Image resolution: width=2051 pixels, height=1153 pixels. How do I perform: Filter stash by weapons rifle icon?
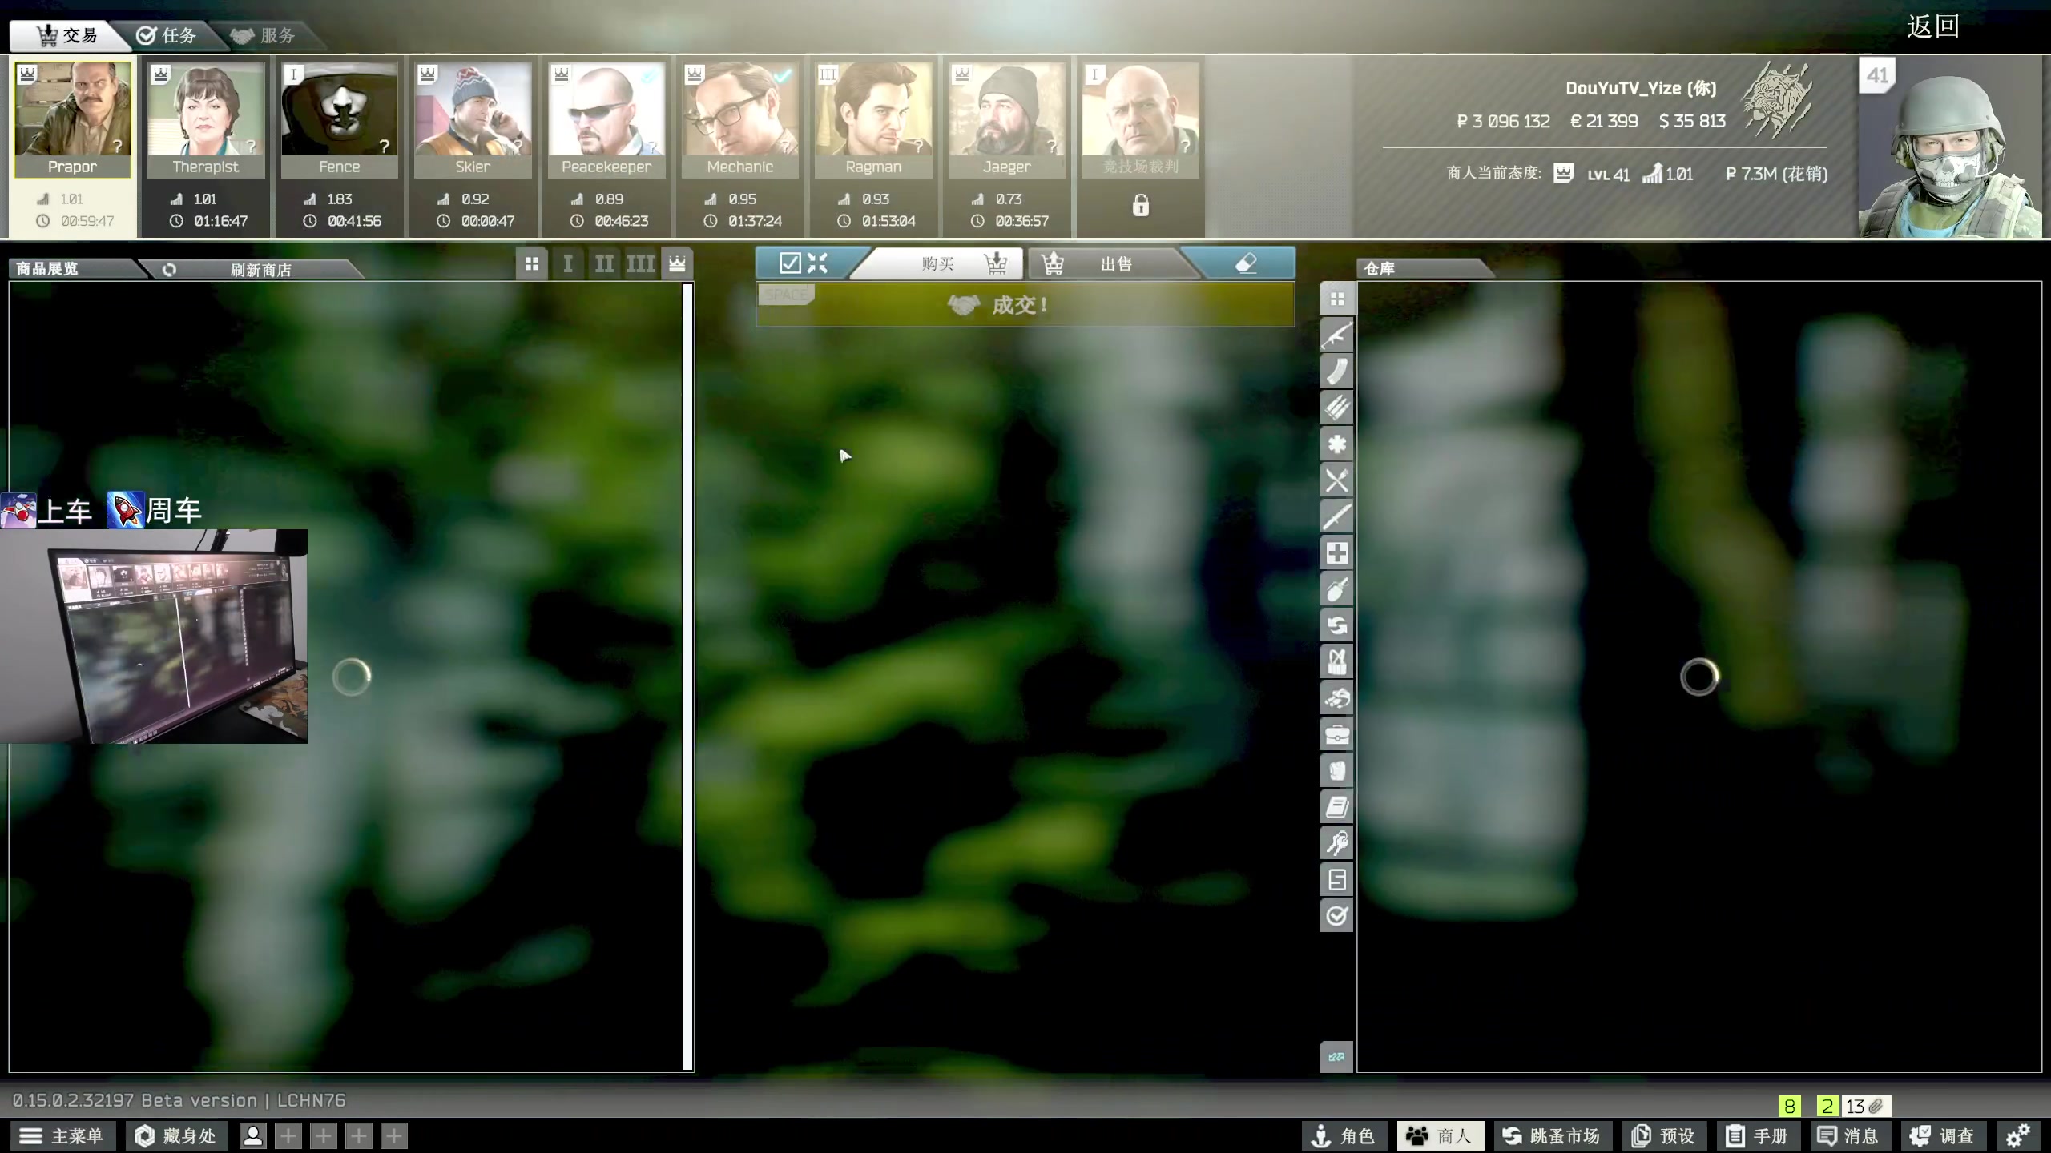[x=1336, y=335]
